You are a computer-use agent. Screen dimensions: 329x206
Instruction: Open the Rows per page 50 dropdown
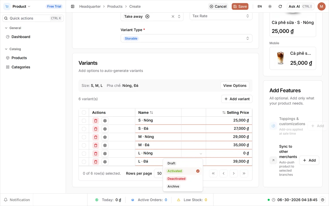click(159, 173)
